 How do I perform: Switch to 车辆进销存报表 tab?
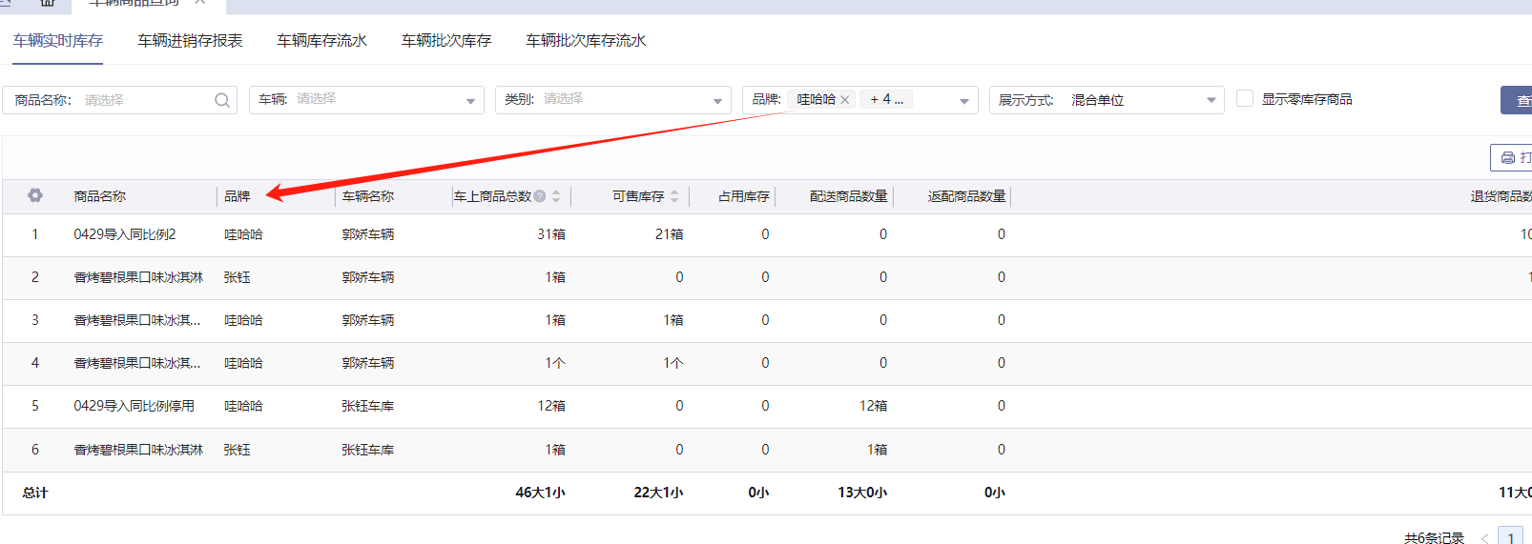click(190, 40)
